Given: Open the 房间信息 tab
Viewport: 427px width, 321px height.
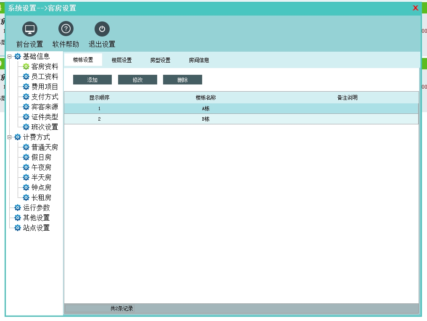Looking at the screenshot, I should (199, 60).
